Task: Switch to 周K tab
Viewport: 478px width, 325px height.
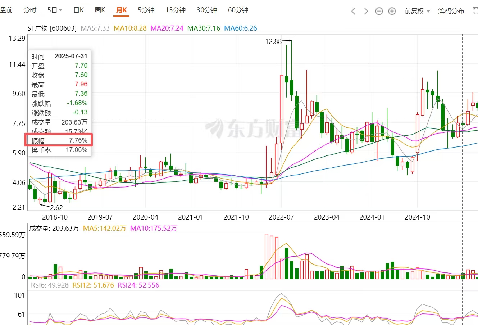Action: (100, 10)
